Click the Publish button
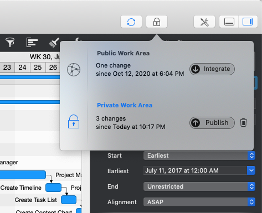This screenshot has height=213, width=262. point(212,123)
